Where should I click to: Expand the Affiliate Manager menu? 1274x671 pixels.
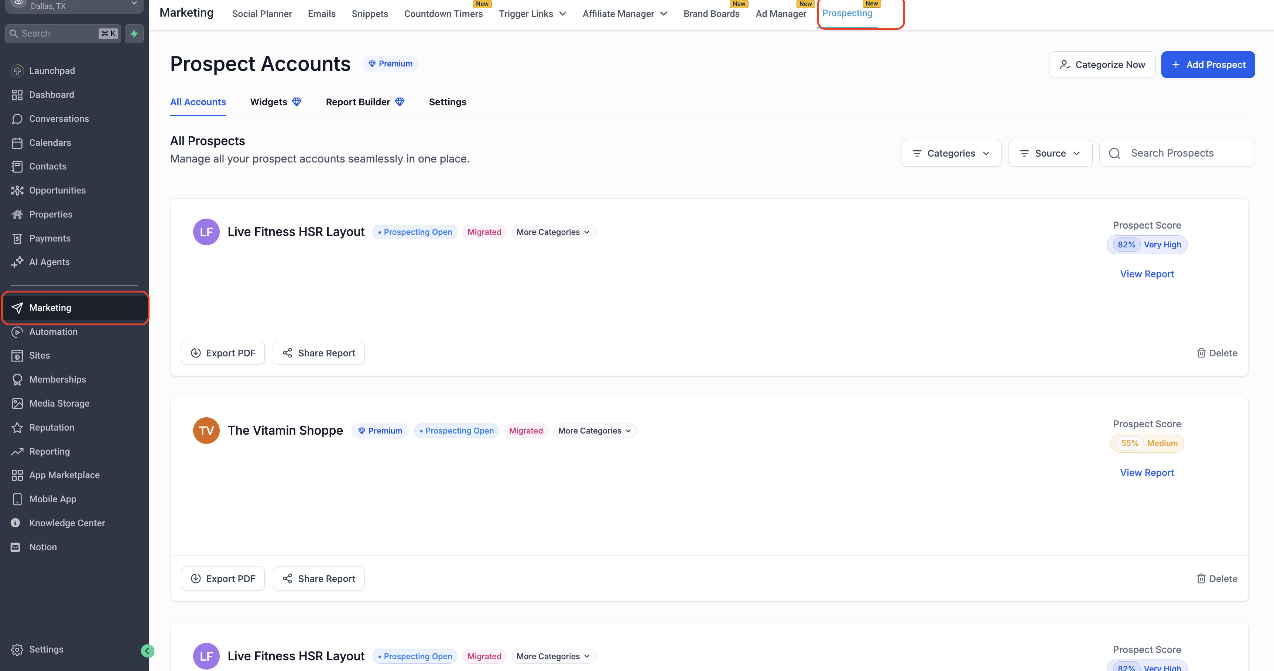(624, 14)
